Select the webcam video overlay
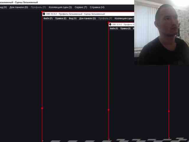 [162, 33]
